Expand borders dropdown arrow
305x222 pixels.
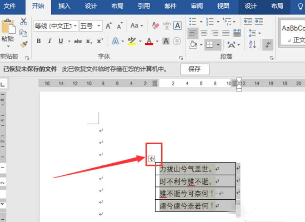218,45
